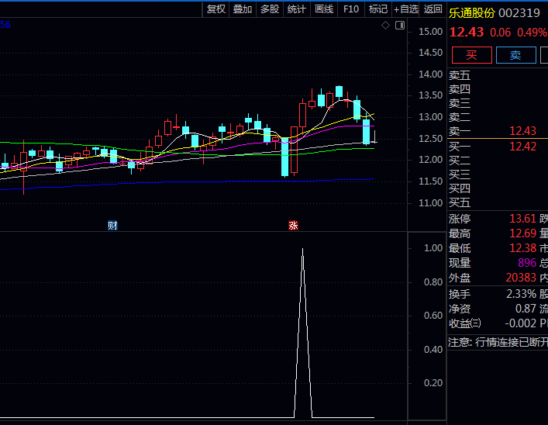Select the 画线 drawing tool

coord(323,9)
